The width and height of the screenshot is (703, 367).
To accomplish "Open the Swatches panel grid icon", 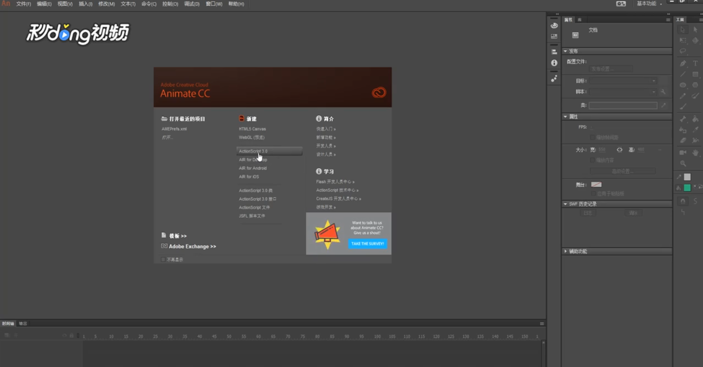I will tap(554, 36).
